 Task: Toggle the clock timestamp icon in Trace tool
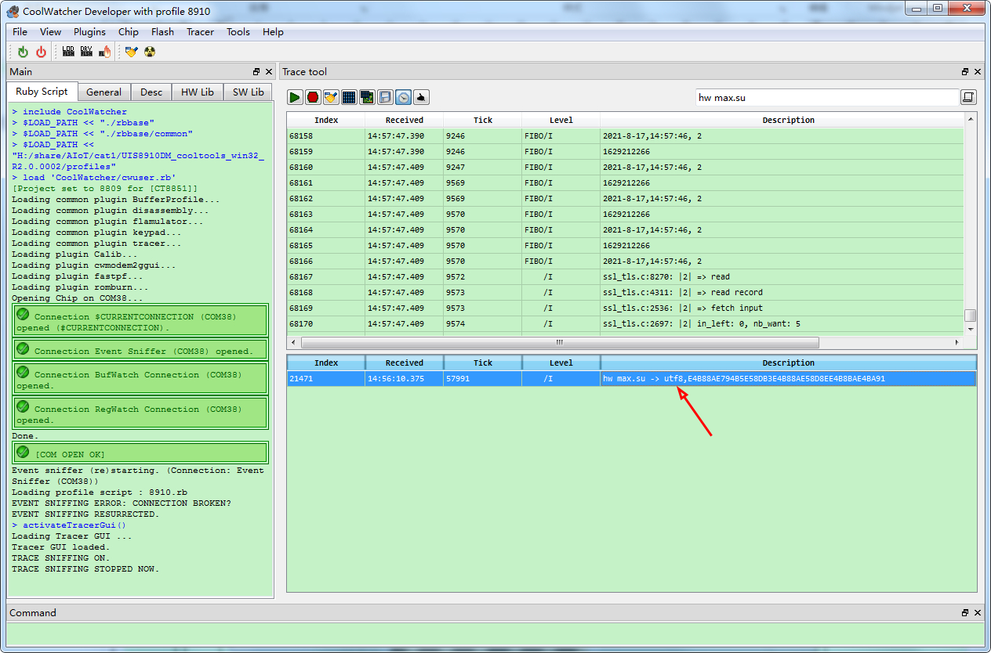[x=403, y=97]
